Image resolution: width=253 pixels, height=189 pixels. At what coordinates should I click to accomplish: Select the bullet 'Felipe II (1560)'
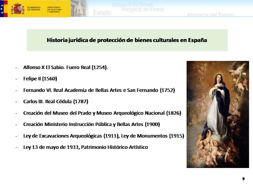(40, 79)
